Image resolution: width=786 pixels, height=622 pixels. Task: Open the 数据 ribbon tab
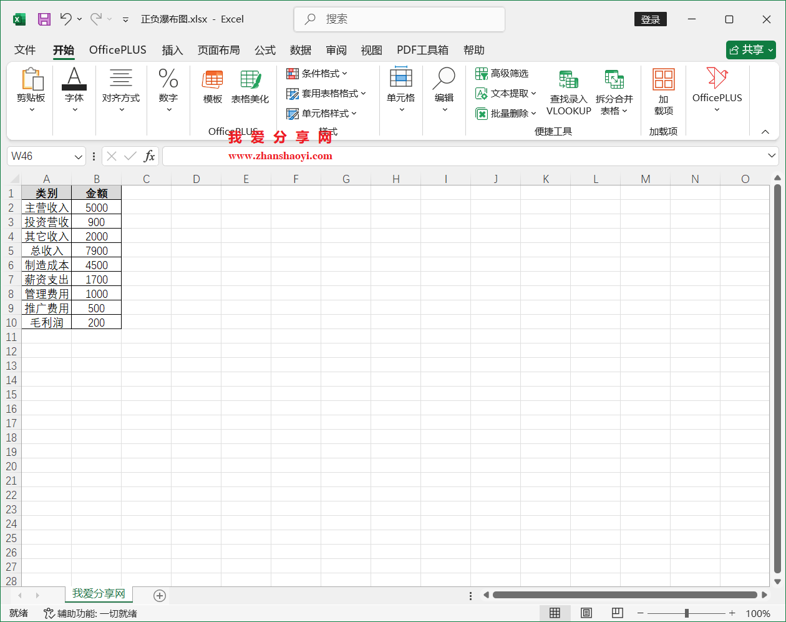[301, 50]
